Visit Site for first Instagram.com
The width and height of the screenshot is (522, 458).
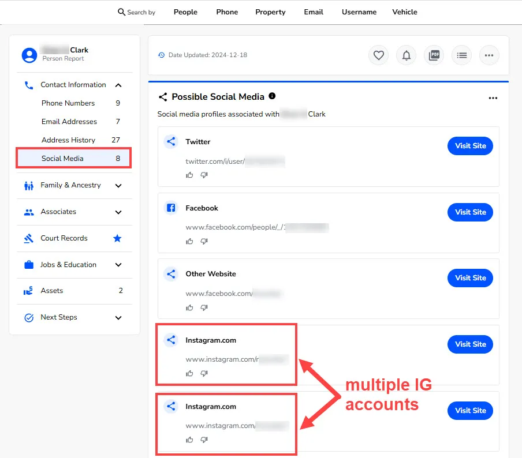[x=470, y=344]
